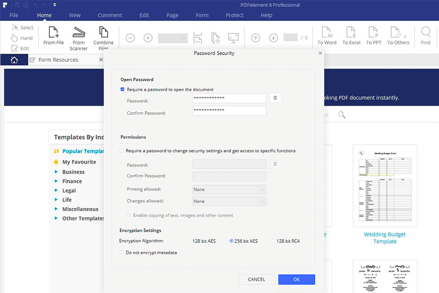
Task: Click the undo arrow in title bar
Action: tap(36, 5)
